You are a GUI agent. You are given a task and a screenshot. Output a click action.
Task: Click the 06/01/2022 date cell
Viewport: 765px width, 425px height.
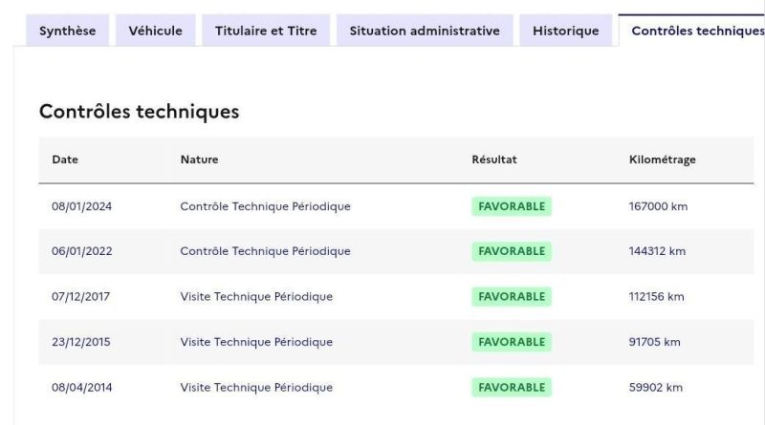click(x=82, y=251)
